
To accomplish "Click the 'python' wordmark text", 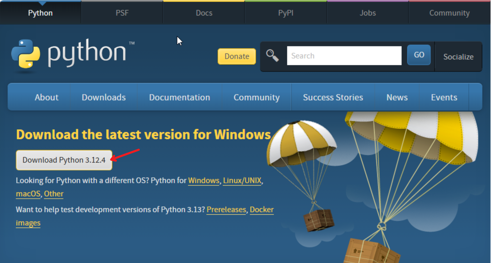I will click(x=87, y=53).
